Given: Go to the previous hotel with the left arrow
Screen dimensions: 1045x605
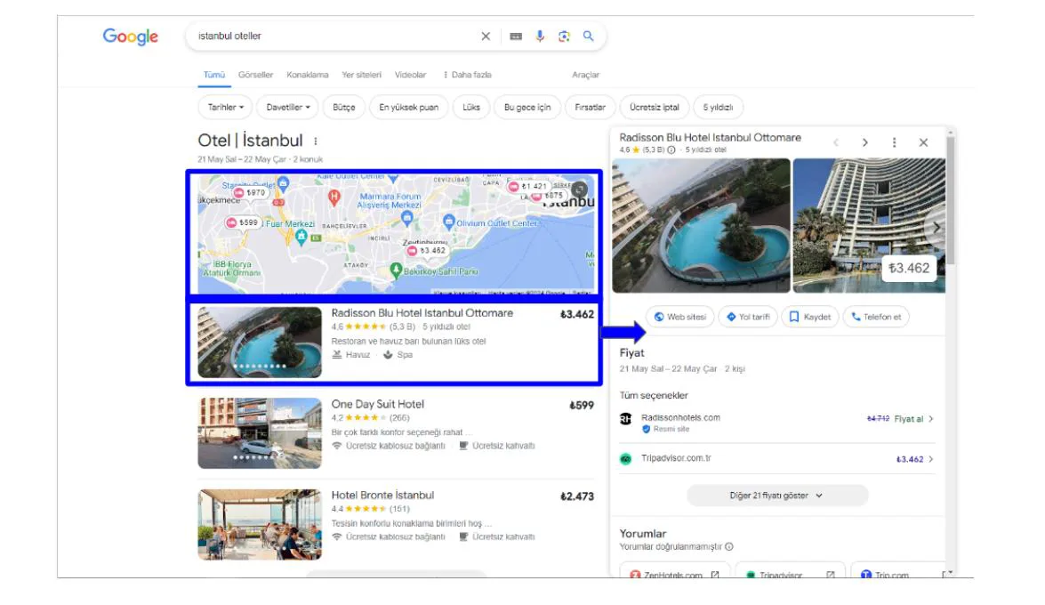Looking at the screenshot, I should click(x=836, y=142).
